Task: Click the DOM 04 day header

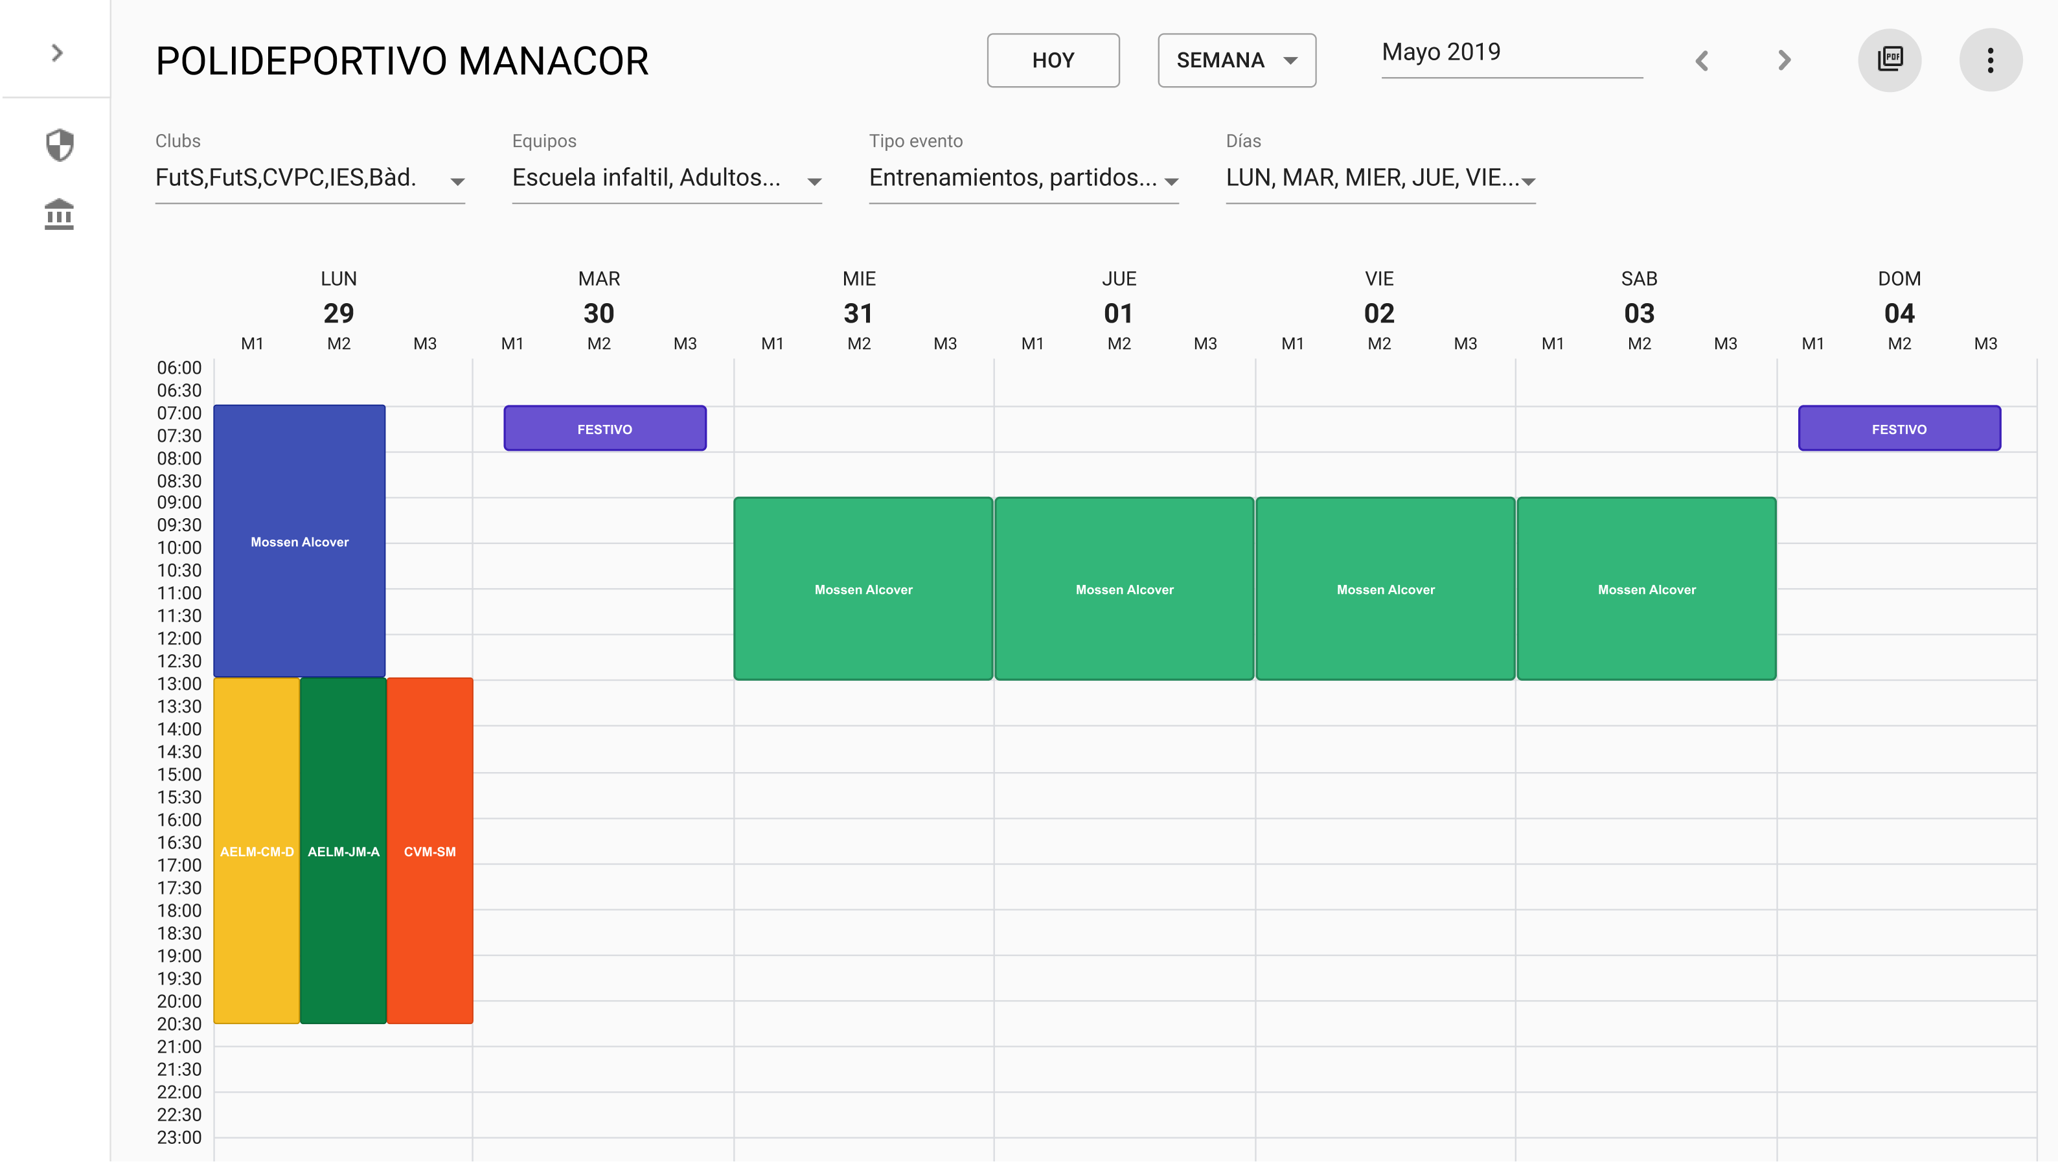Action: [x=1900, y=297]
